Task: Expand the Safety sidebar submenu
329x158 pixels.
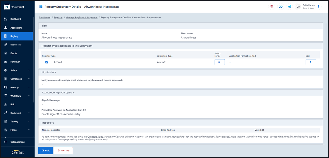Action: (29, 71)
